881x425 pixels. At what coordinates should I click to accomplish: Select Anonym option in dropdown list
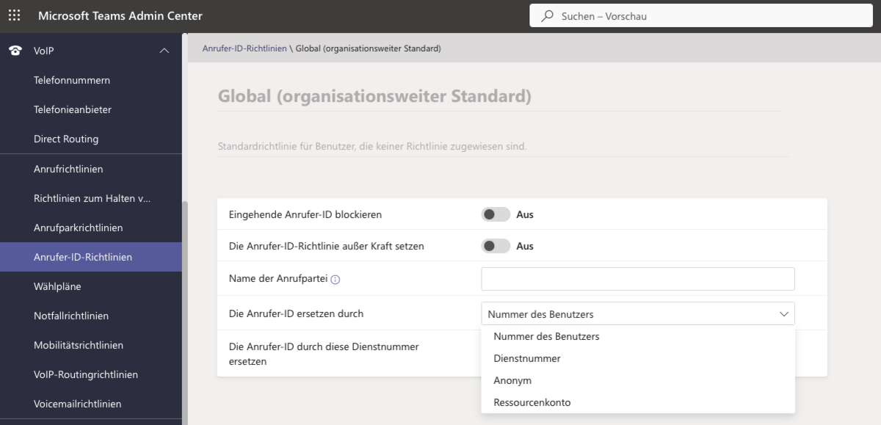pos(512,380)
